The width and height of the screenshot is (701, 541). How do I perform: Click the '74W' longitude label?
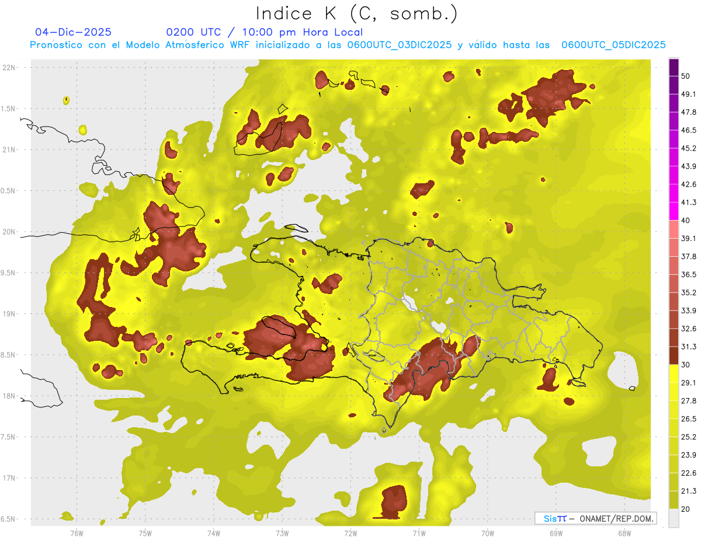[213, 533]
